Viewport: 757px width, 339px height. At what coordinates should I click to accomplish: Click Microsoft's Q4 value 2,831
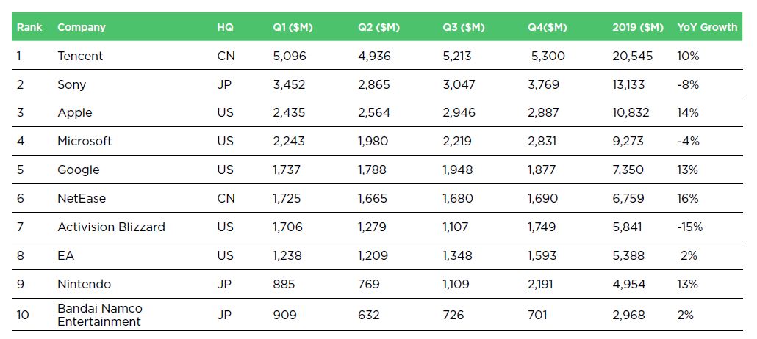tap(543, 142)
